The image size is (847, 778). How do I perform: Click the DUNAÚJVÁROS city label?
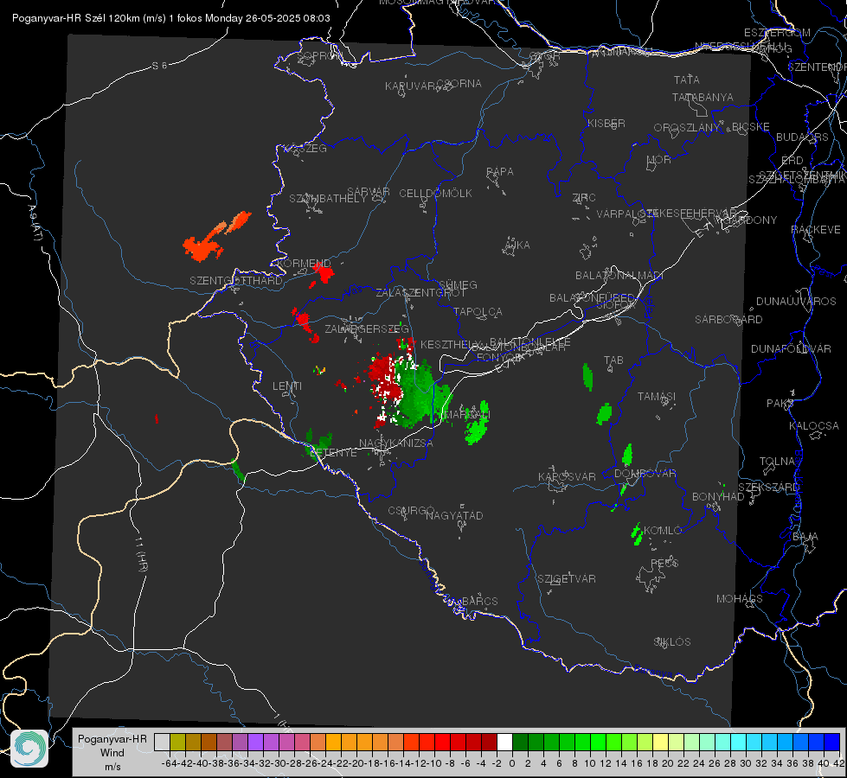pos(796,302)
